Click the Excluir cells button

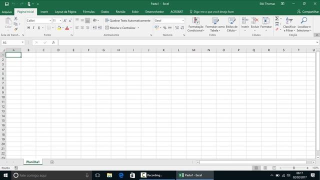[255, 24]
